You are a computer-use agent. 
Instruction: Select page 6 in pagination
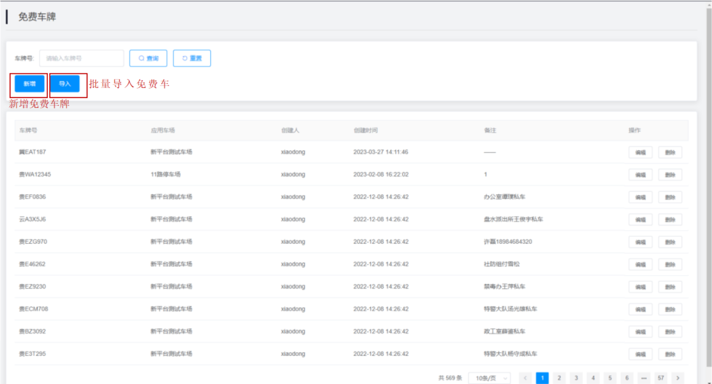(627, 378)
